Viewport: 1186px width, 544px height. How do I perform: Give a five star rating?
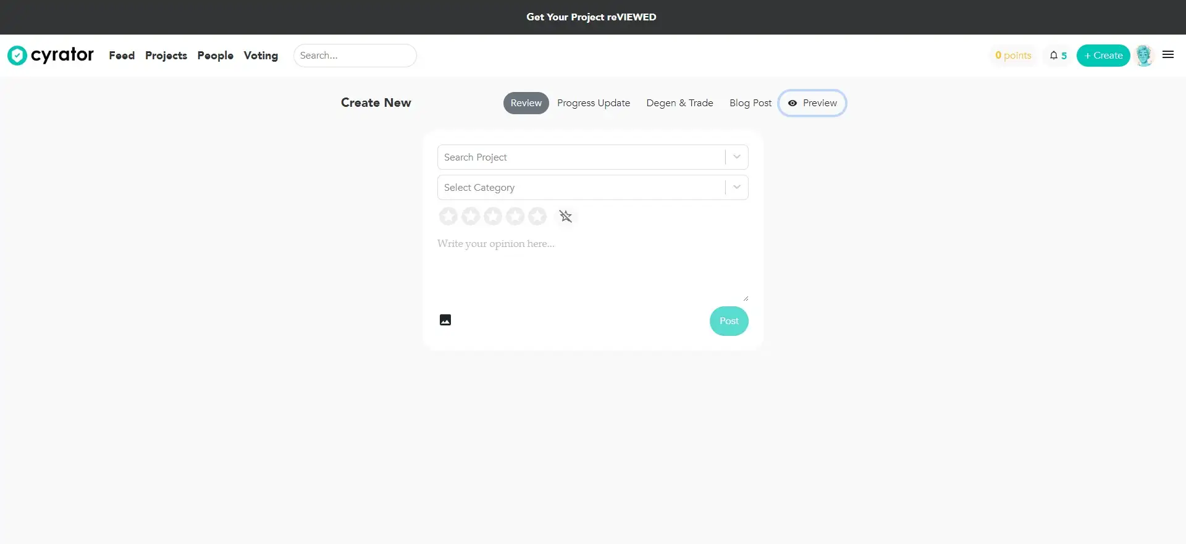tap(537, 216)
